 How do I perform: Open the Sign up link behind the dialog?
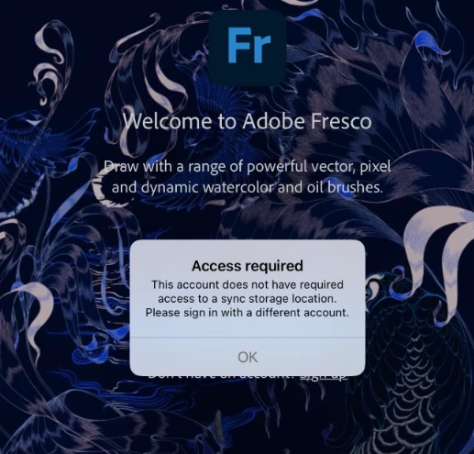324,376
